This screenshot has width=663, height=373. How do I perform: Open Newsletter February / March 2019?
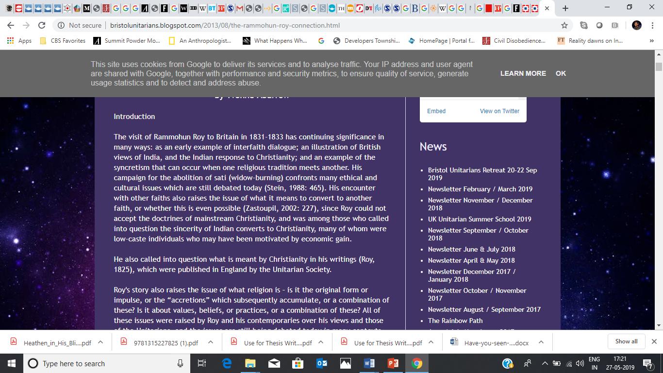(480, 189)
